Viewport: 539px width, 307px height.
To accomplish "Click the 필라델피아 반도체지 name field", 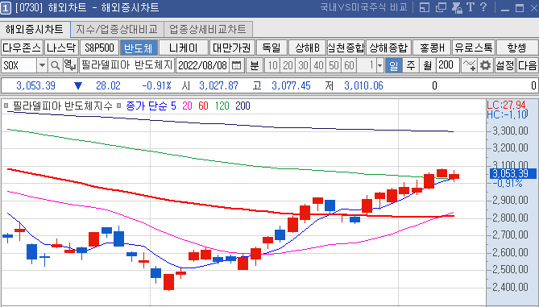I will (126, 65).
